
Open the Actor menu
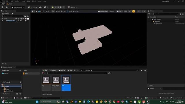(39, 1)
